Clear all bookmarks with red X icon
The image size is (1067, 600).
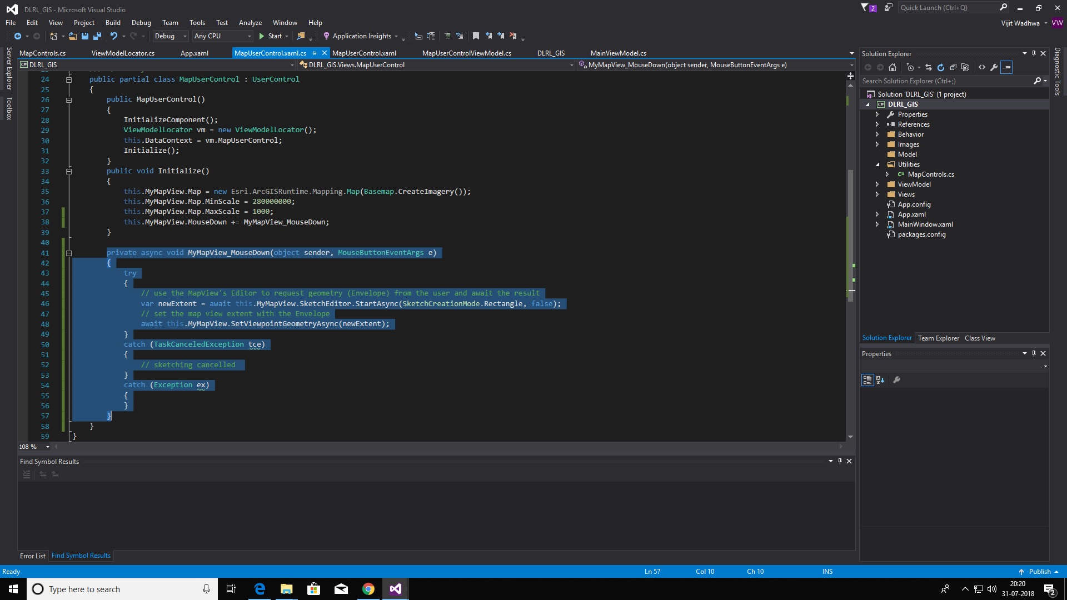coord(513,36)
